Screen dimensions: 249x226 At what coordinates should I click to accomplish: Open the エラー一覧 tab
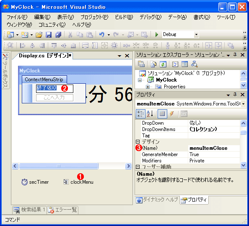(62, 210)
